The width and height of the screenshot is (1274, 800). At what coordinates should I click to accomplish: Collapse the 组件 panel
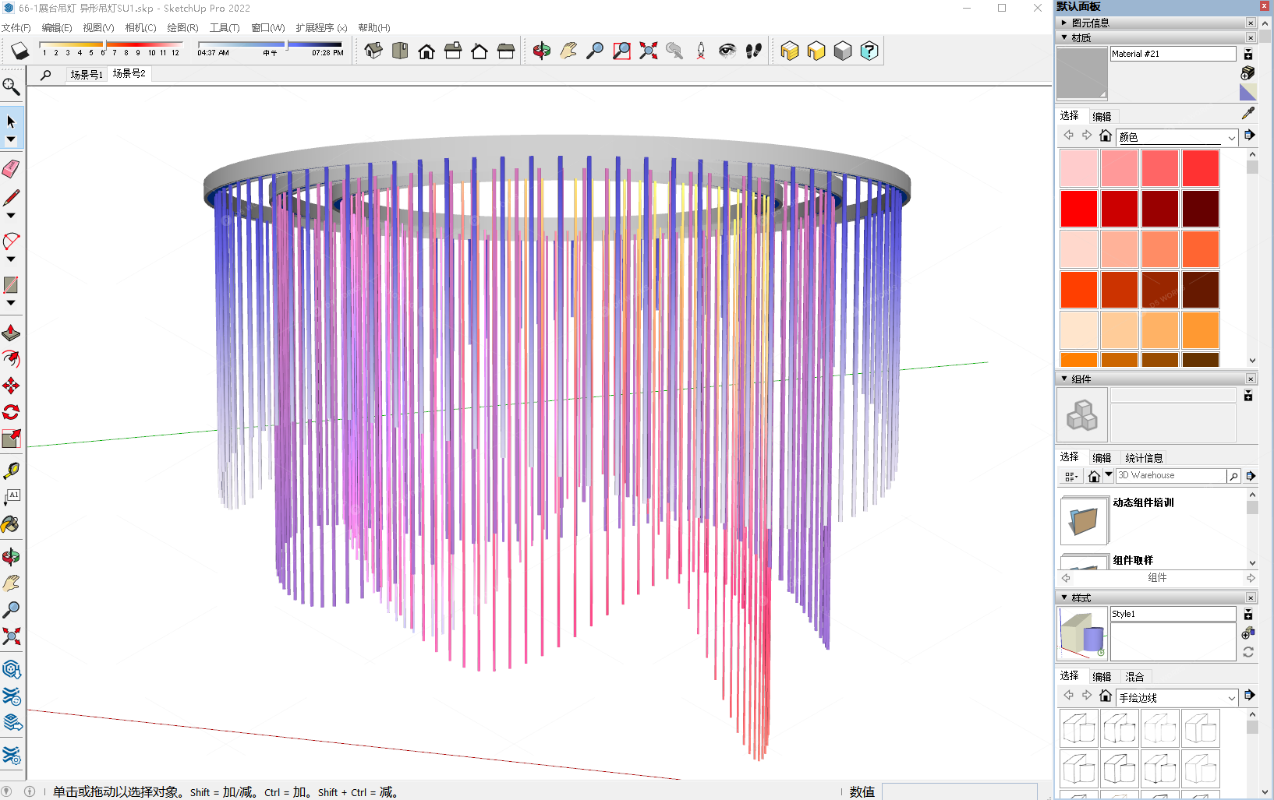tap(1064, 379)
